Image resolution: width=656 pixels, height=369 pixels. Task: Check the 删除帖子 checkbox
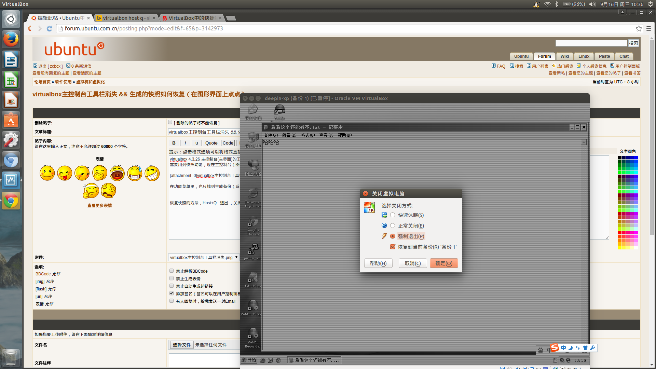click(x=170, y=122)
